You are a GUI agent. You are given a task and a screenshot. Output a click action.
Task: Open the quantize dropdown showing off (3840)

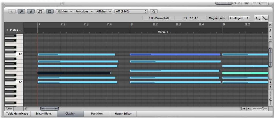click(x=131, y=11)
